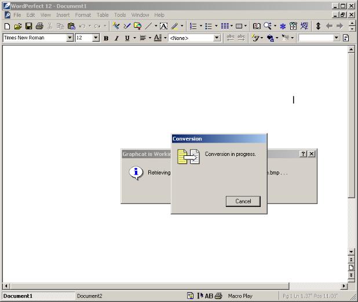Viewport: 358px width, 302px height.
Task: Toggle Bold formatting
Action: [x=106, y=38]
